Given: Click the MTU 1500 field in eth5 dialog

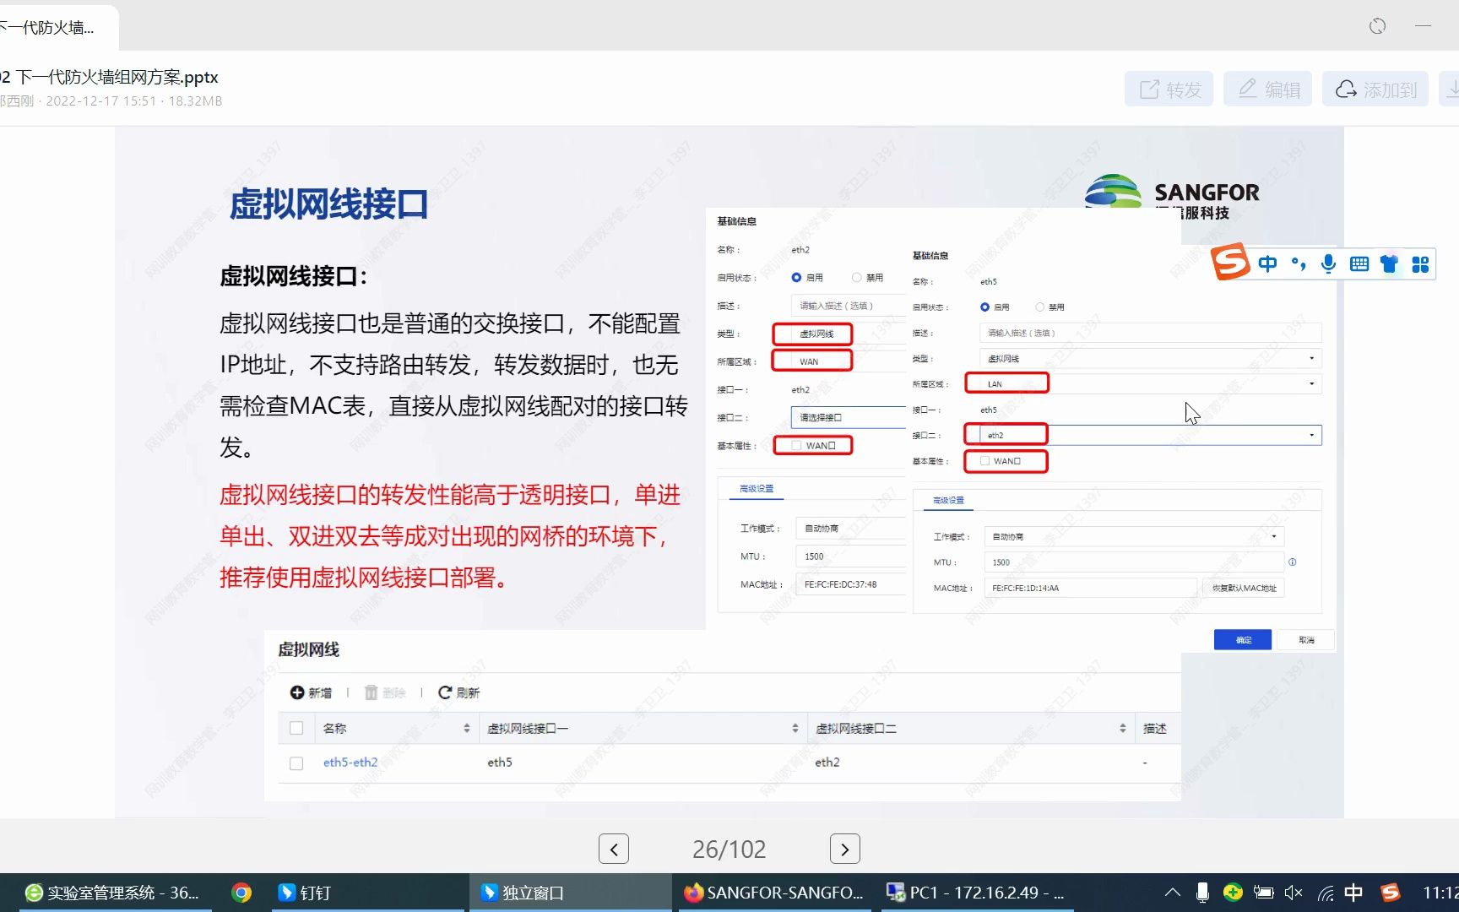Looking at the screenshot, I should tap(1134, 562).
